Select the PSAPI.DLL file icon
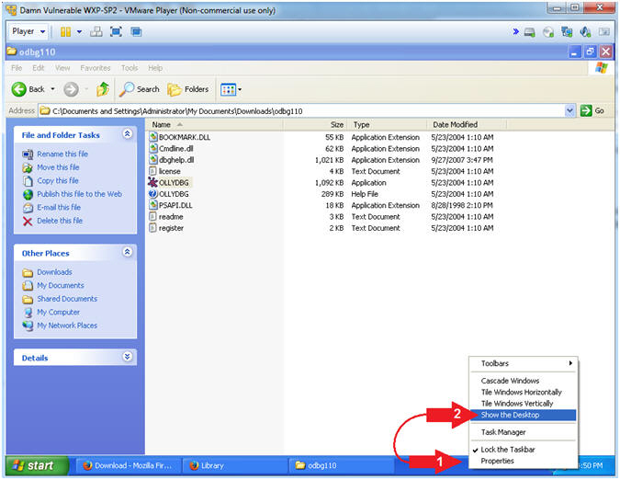Screen dimensions: 620x480 click(x=153, y=205)
